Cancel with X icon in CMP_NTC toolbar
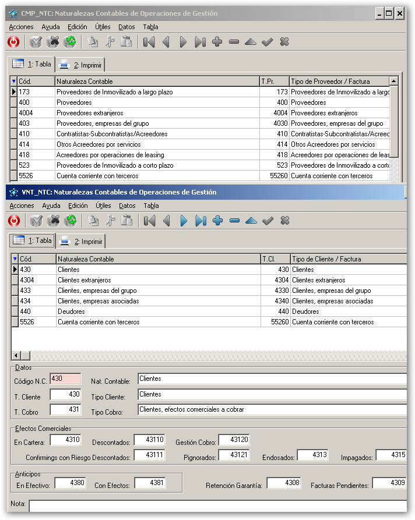The image size is (415, 520). pos(284,42)
